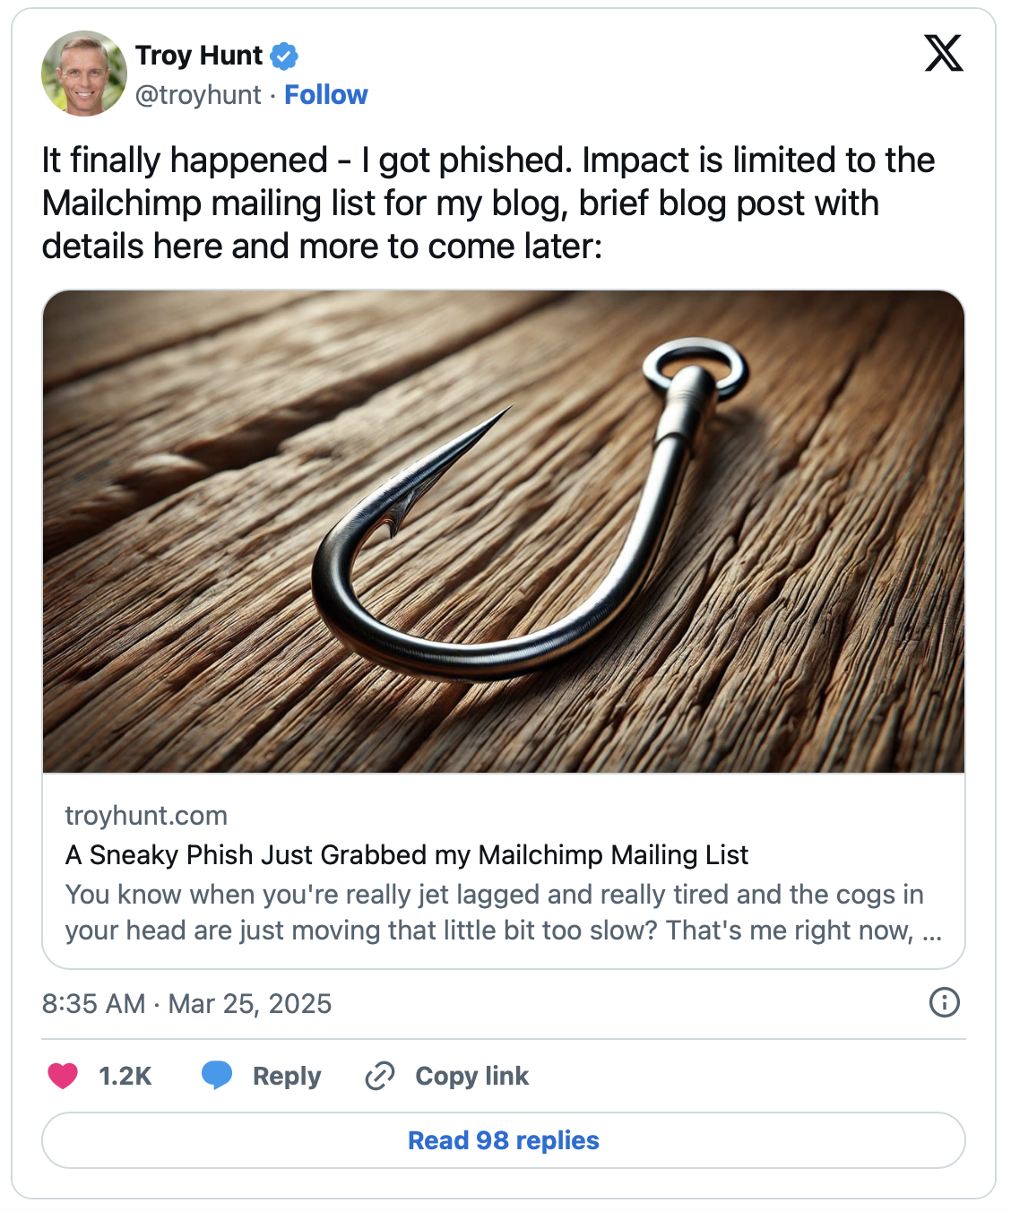This screenshot has height=1212, width=1011.
Task: Like the post with the heart icon
Action: point(63,1076)
